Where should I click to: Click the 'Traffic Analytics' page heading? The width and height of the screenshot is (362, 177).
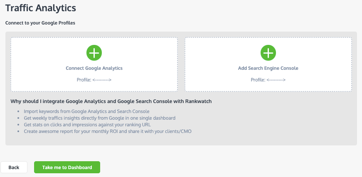41,8
